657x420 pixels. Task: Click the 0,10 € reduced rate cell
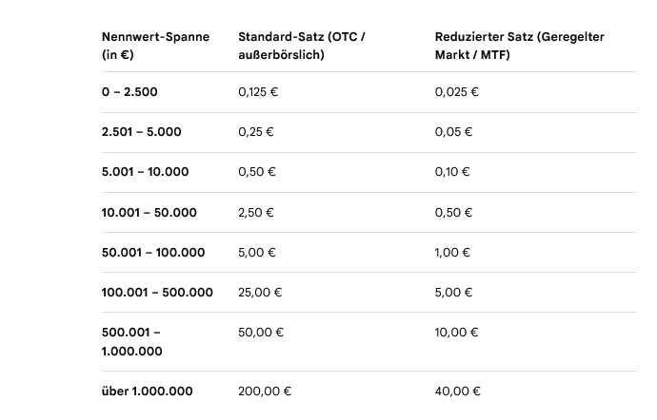coord(452,172)
